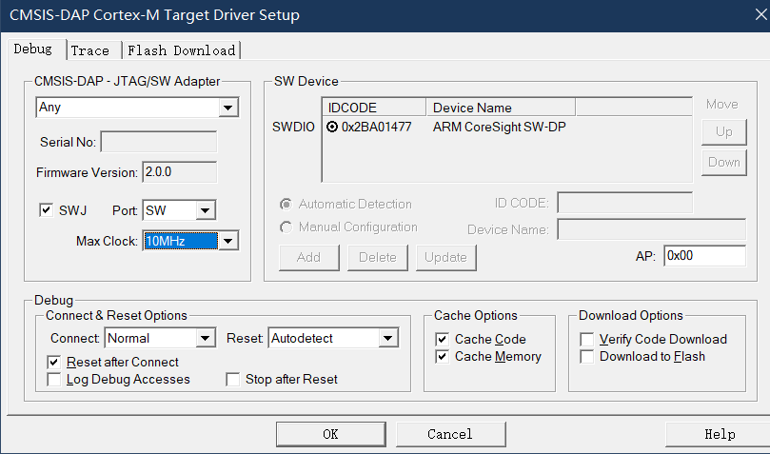Toggle the SWJ checkbox
Screen dimensions: 770x454
46,210
